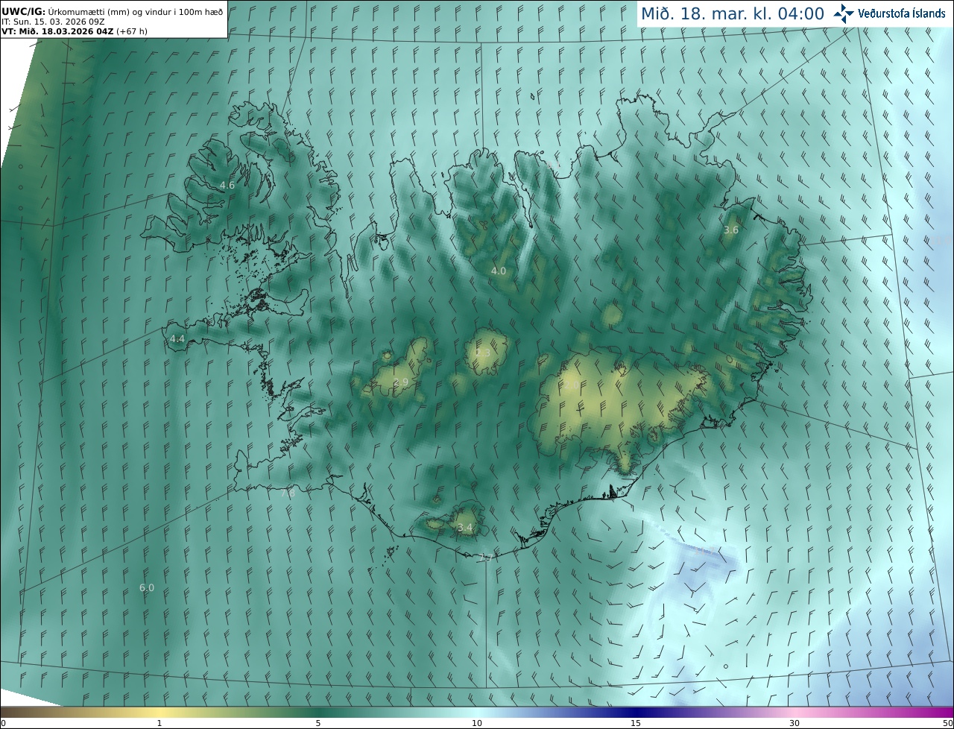Click the yellow section of the color bar
The width and height of the screenshot is (954, 729).
[x=159, y=712]
